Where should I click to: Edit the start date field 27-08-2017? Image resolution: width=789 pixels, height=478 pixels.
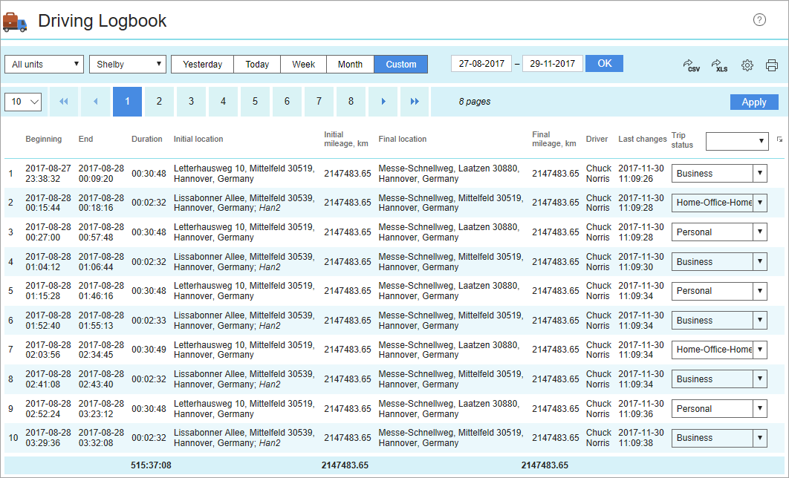(481, 64)
